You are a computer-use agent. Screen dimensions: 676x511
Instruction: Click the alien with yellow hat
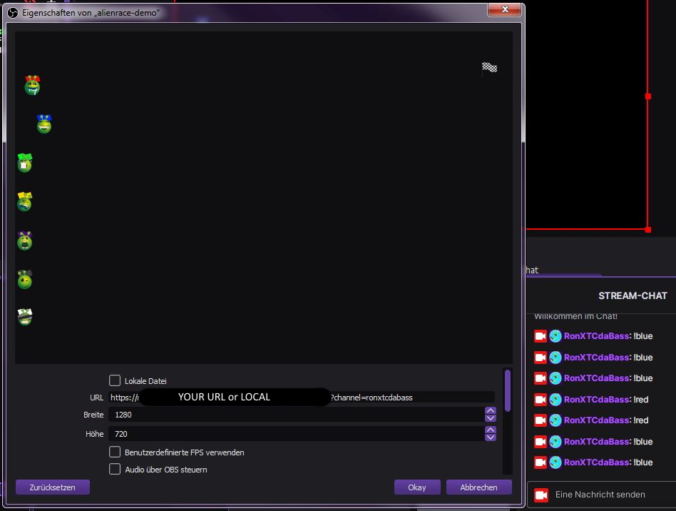coord(24,201)
